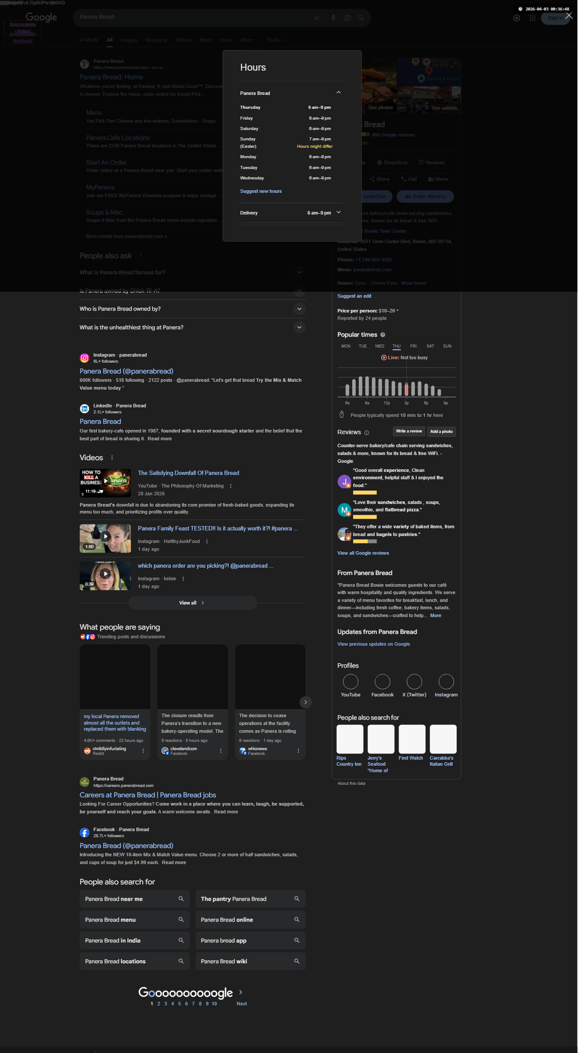Switch to the Shopping tab

pos(156,40)
